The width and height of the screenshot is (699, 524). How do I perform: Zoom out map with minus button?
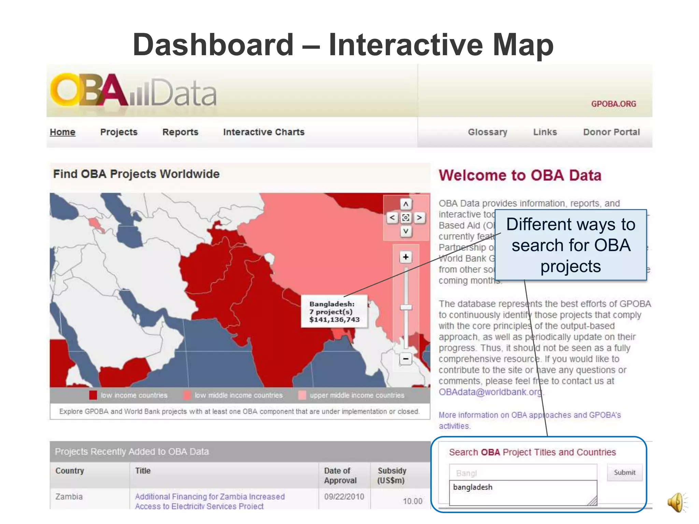[405, 359]
